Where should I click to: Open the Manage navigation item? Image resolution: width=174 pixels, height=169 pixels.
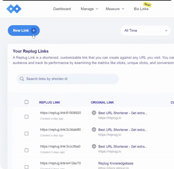click(x=87, y=9)
